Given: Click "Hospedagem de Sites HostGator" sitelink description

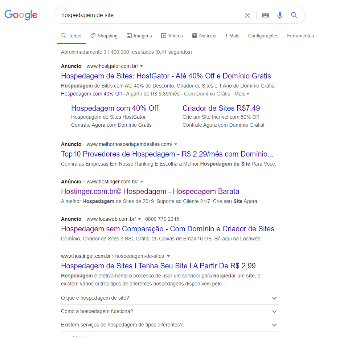Looking at the screenshot, I should click(108, 117).
